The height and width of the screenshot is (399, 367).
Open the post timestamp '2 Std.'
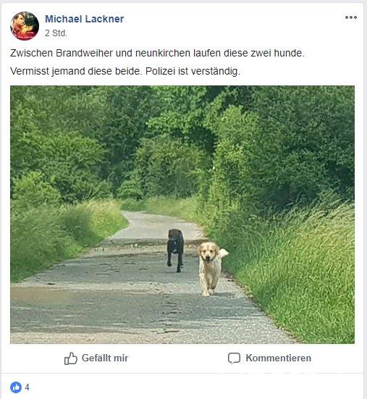[x=56, y=33]
